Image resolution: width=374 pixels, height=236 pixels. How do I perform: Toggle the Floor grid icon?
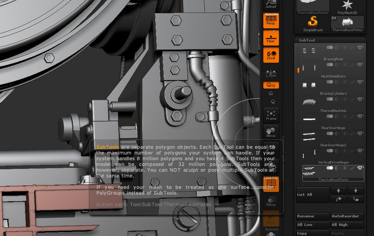[271, 38]
